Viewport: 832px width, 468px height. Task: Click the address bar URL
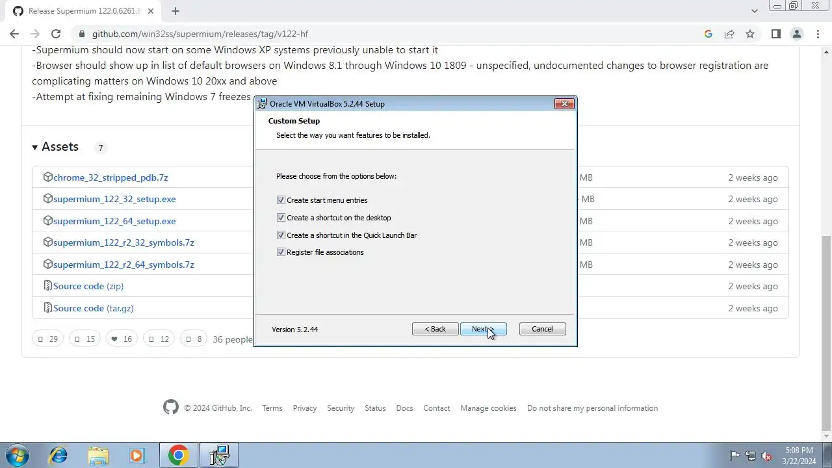click(200, 34)
